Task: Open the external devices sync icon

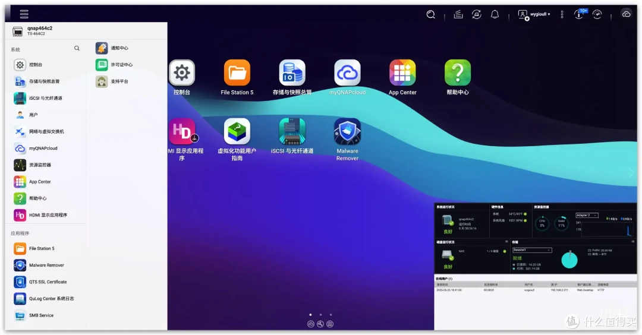Action: click(476, 15)
